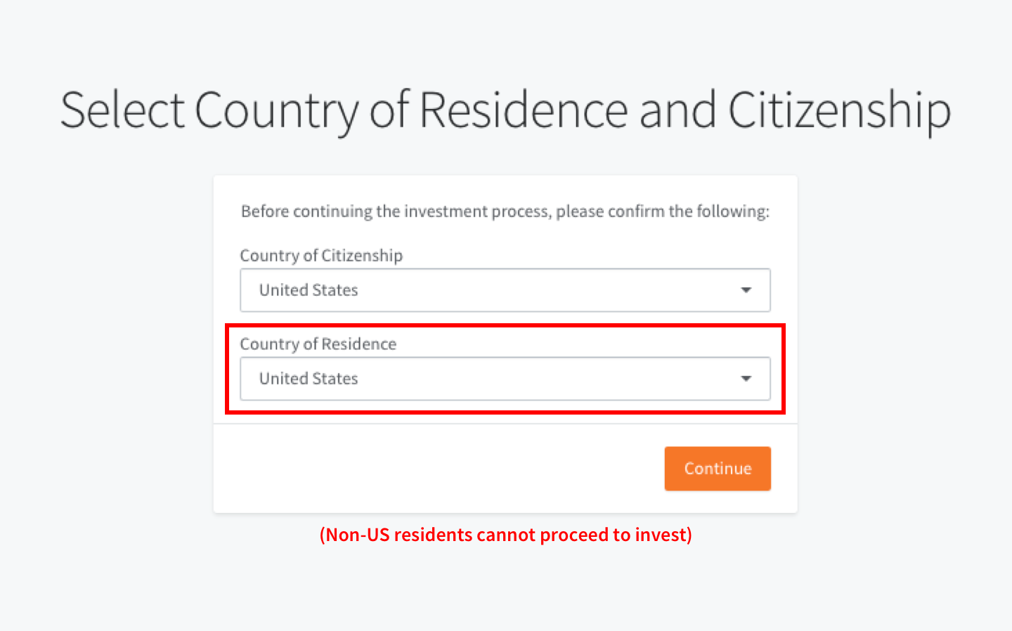The height and width of the screenshot is (631, 1012).
Task: Click the word "Country" in the page heading
Action: (x=277, y=112)
